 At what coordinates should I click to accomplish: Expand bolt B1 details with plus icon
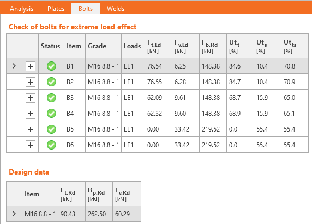(x=31, y=66)
